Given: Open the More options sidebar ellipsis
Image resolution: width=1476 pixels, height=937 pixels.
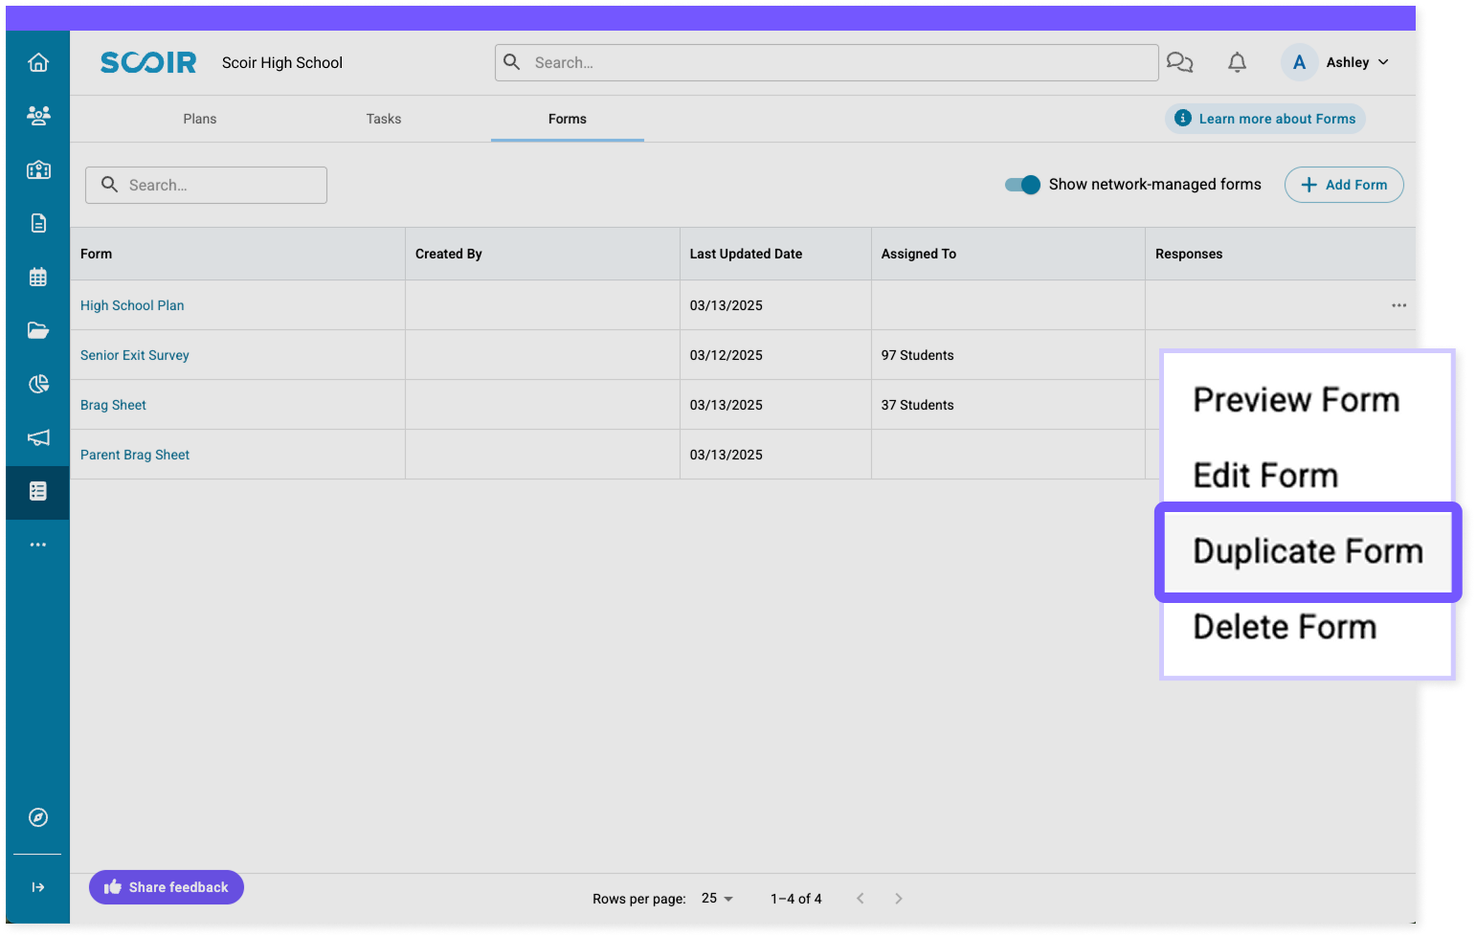Looking at the screenshot, I should (x=38, y=545).
